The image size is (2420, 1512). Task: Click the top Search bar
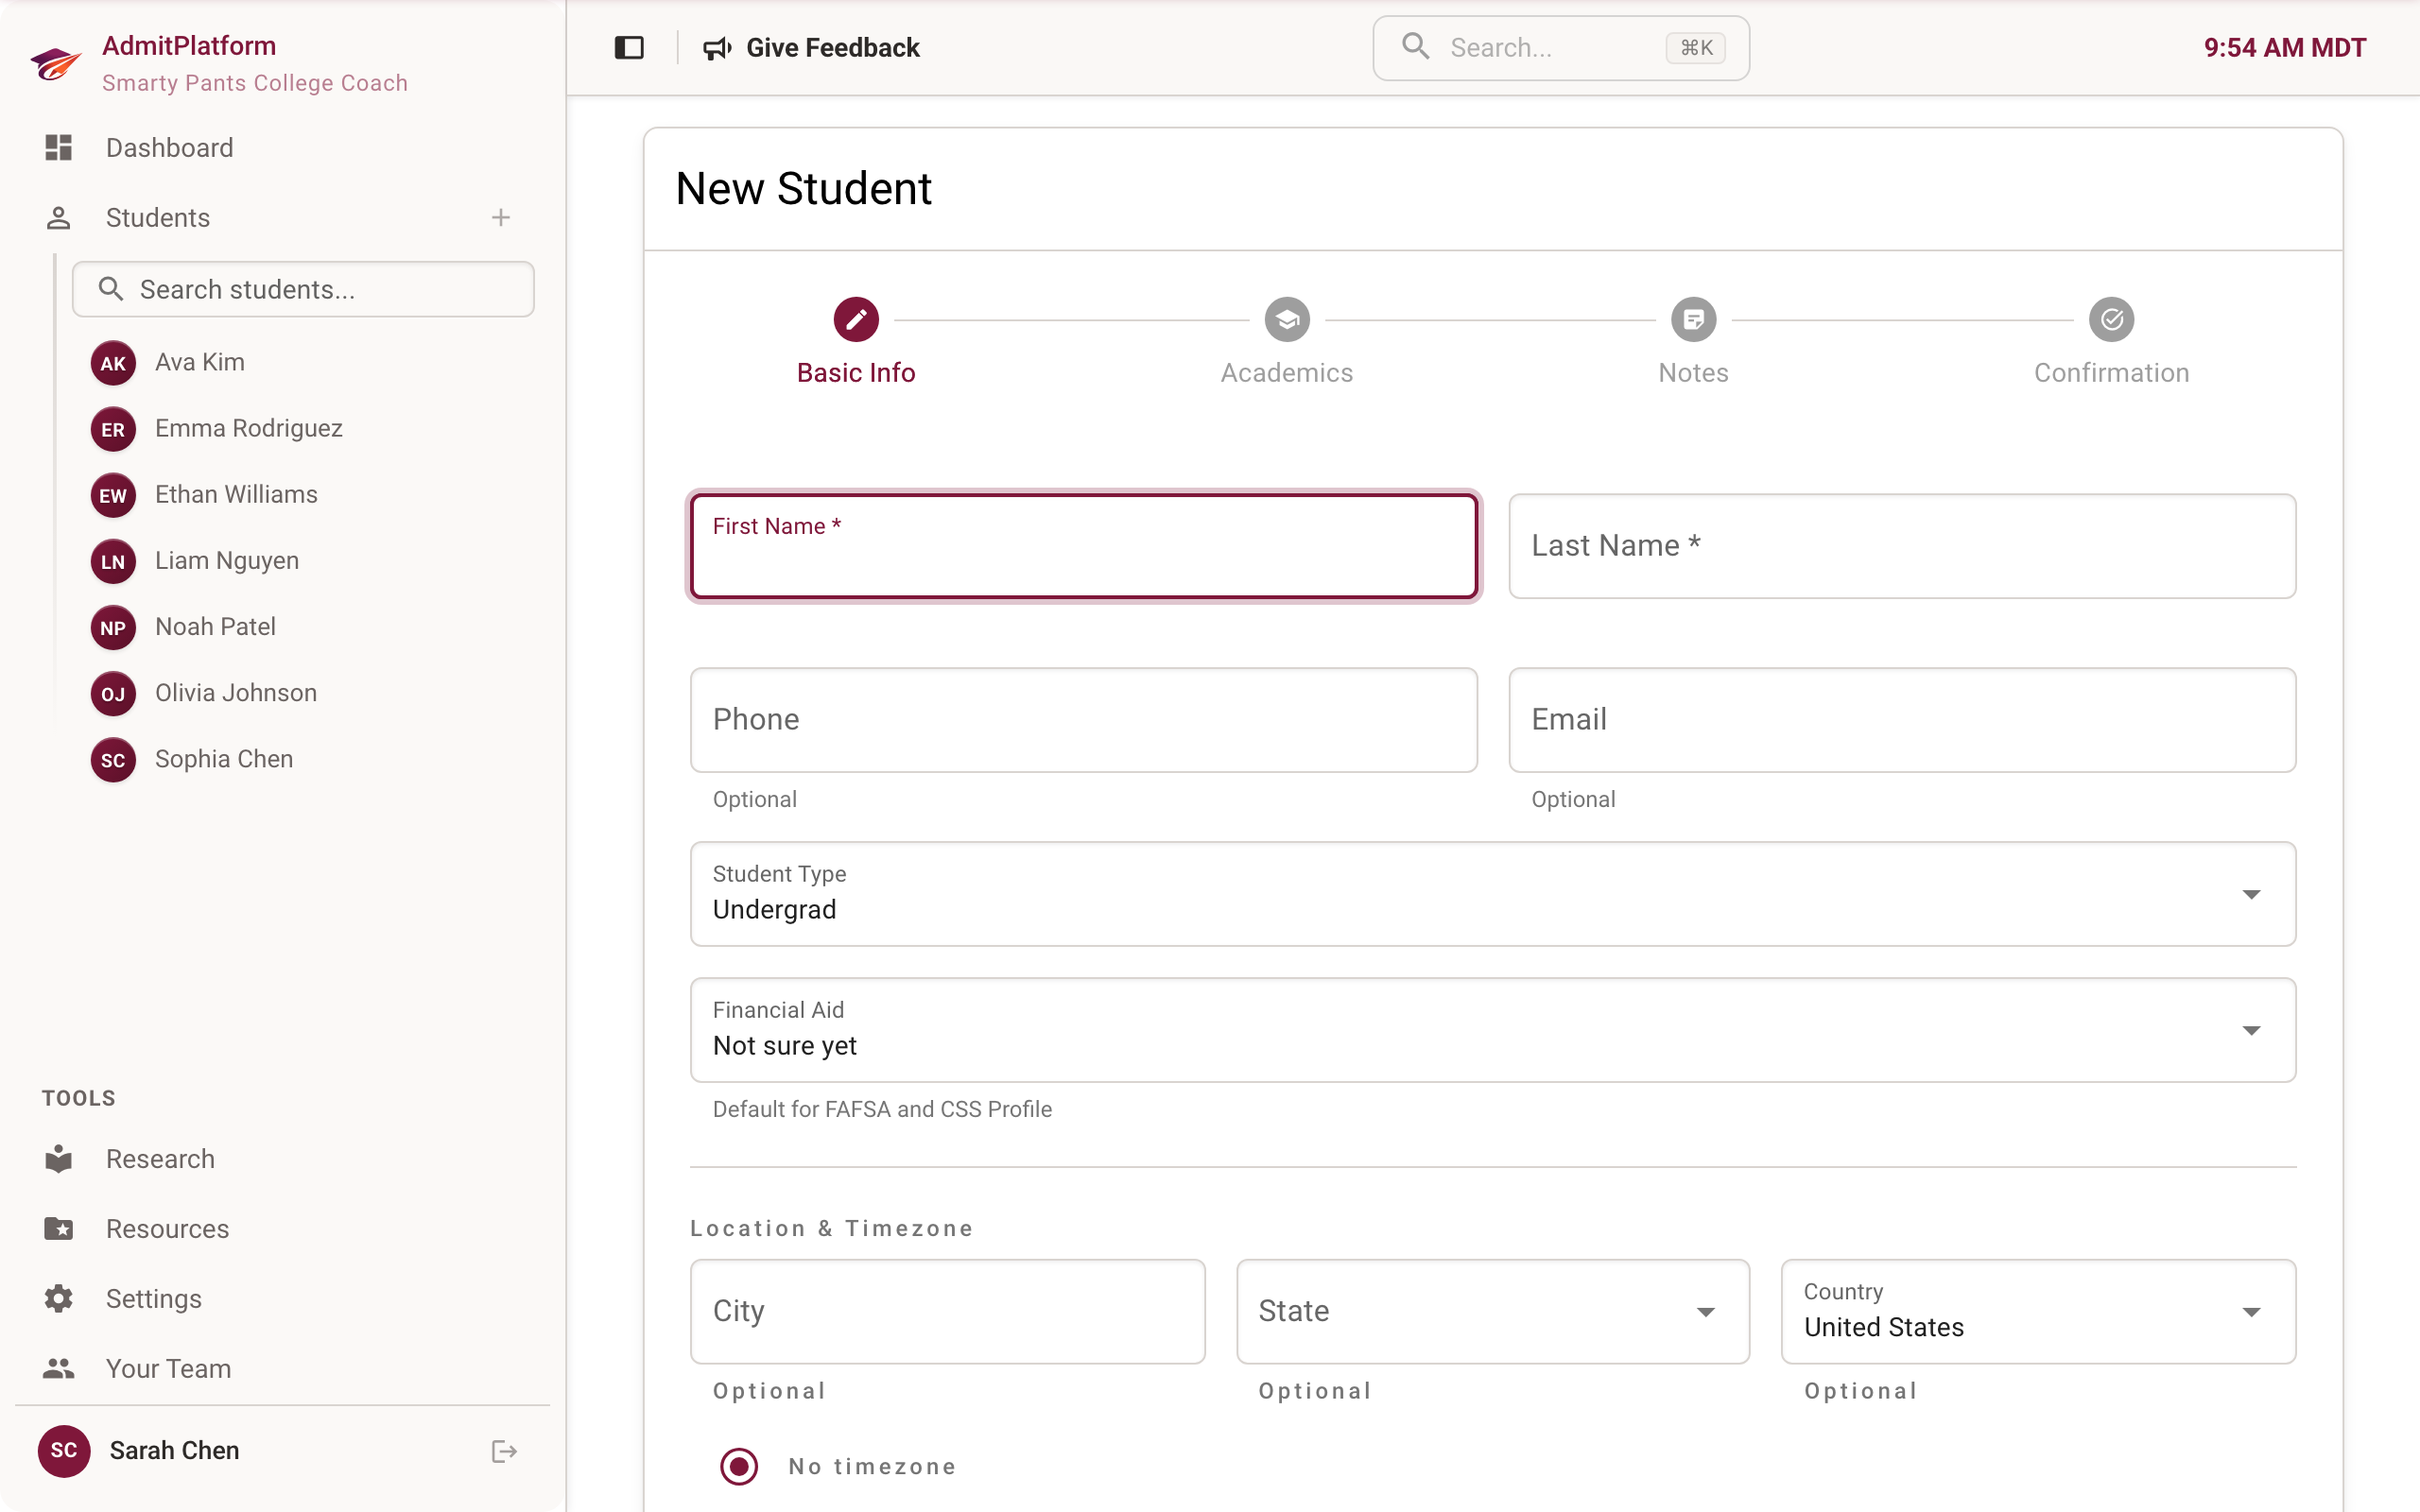1561,47
